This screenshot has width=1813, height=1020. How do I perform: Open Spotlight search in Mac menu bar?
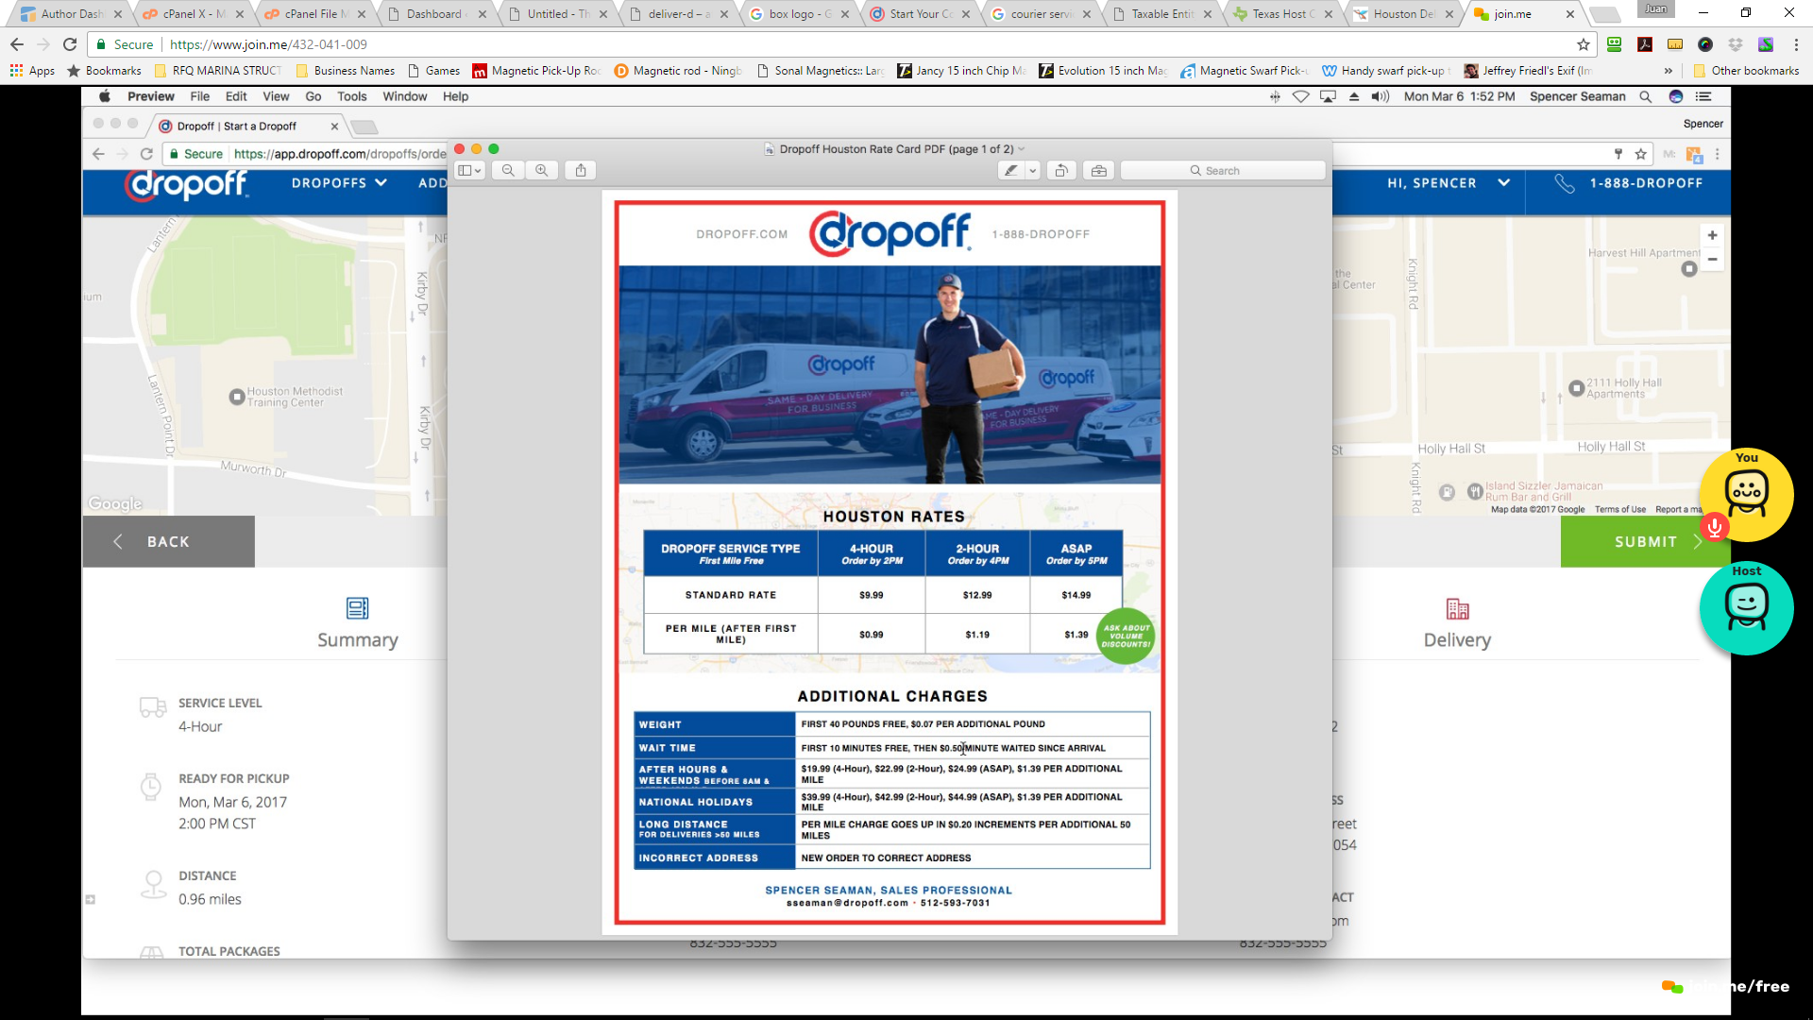click(1646, 96)
